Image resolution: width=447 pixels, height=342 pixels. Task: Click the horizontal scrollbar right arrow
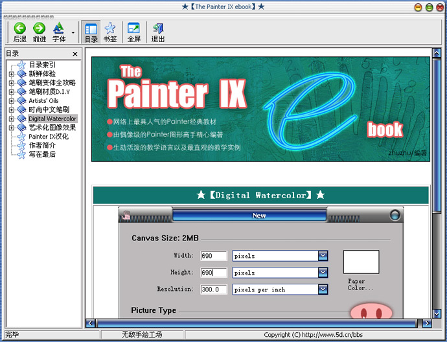[x=427, y=323]
